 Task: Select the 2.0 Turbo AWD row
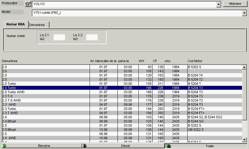[x=122, y=92]
